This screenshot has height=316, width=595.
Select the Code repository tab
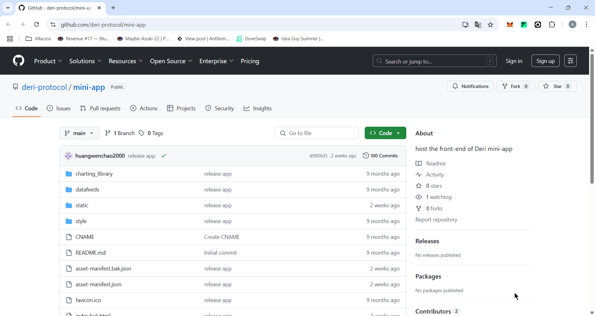[27, 108]
